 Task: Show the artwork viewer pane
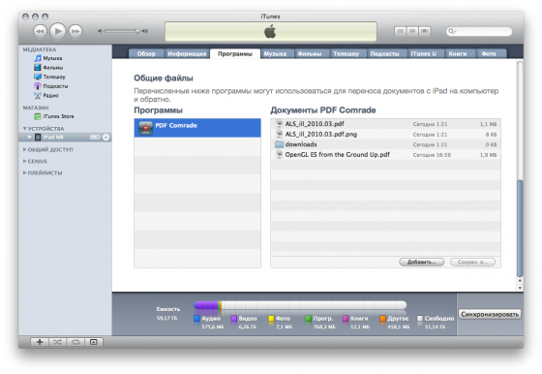click(x=93, y=342)
